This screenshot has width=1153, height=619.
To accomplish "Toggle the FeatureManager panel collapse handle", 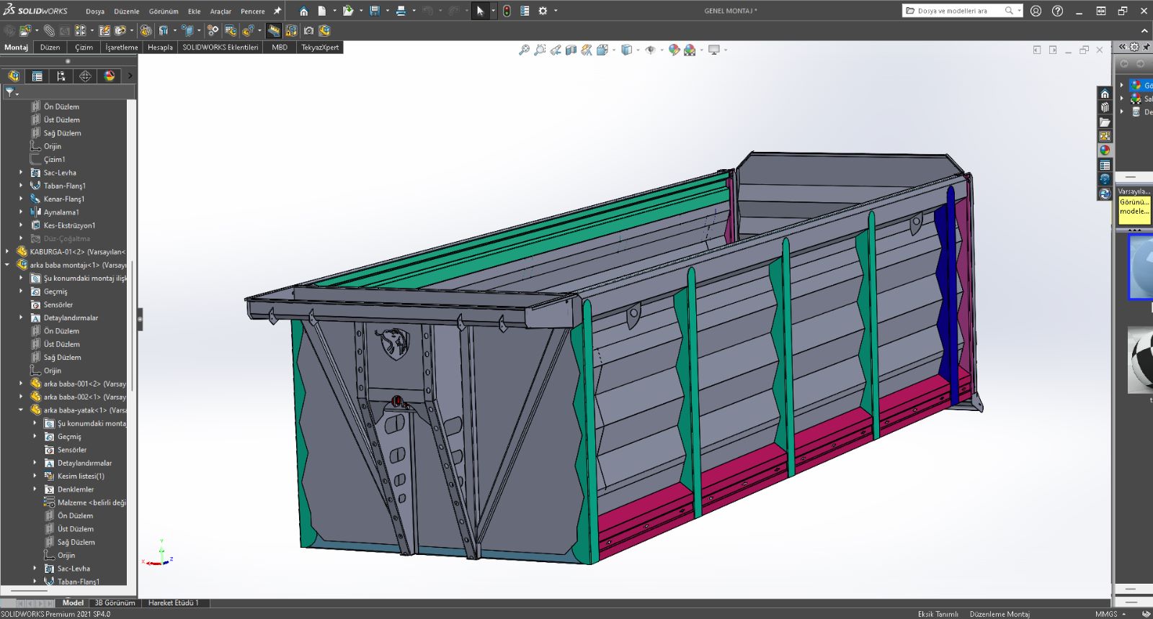I will [140, 319].
